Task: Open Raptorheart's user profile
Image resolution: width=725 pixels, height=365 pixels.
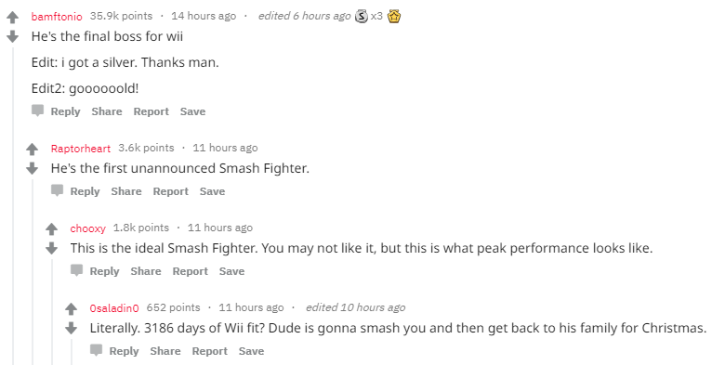Action: point(81,149)
